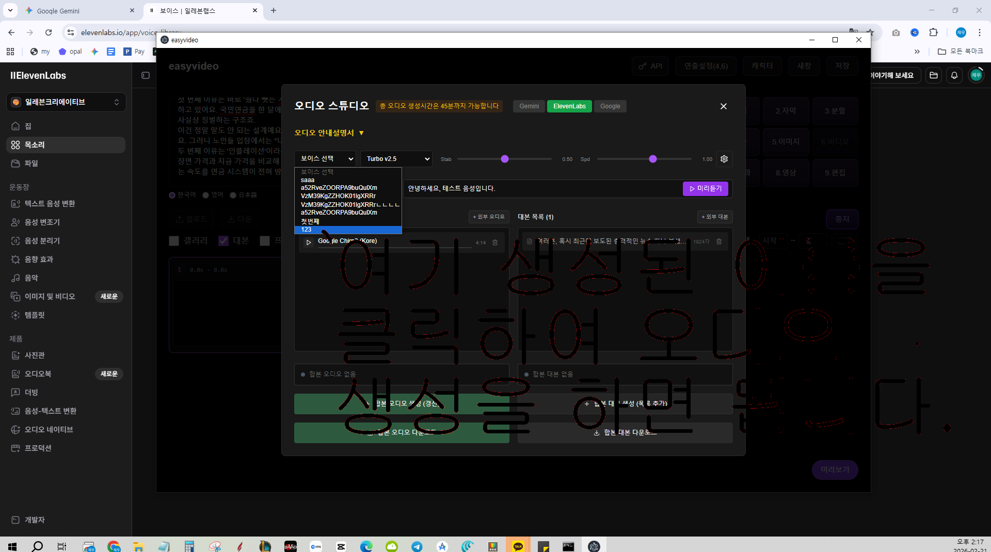
Task: Toggle the 대본 checkbox
Action: click(x=223, y=241)
